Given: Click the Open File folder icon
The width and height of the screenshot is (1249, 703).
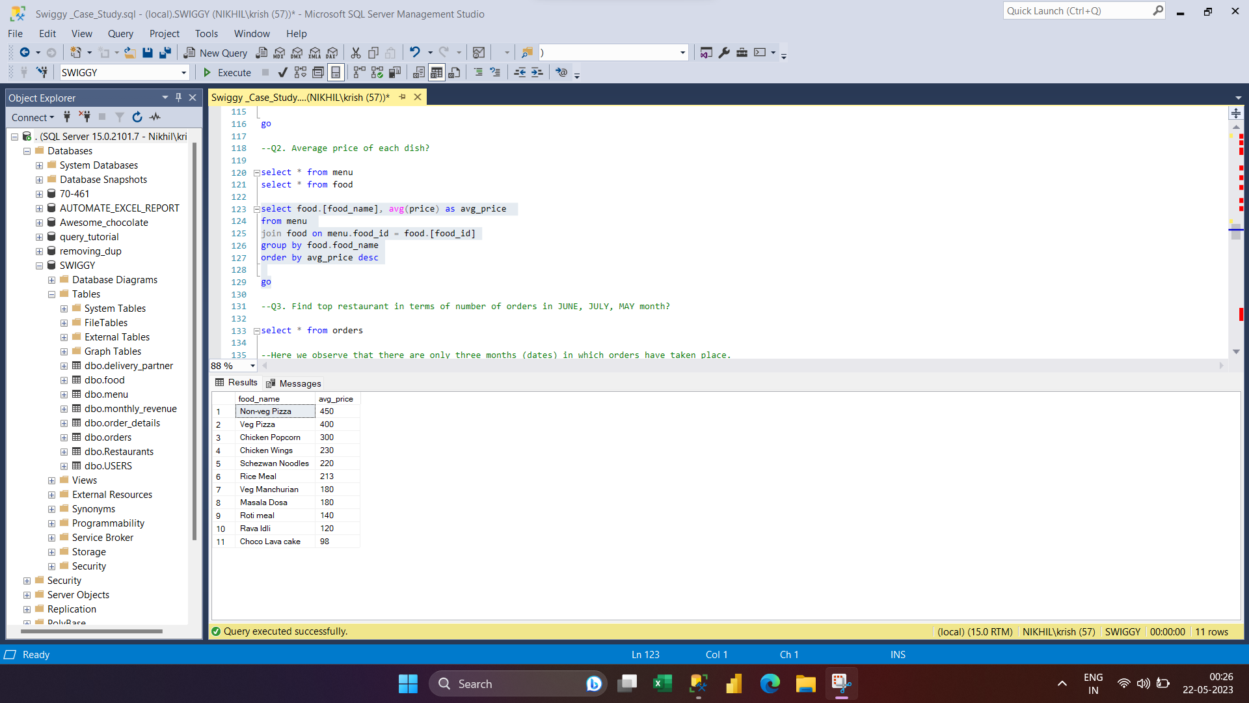Looking at the screenshot, I should [x=130, y=53].
